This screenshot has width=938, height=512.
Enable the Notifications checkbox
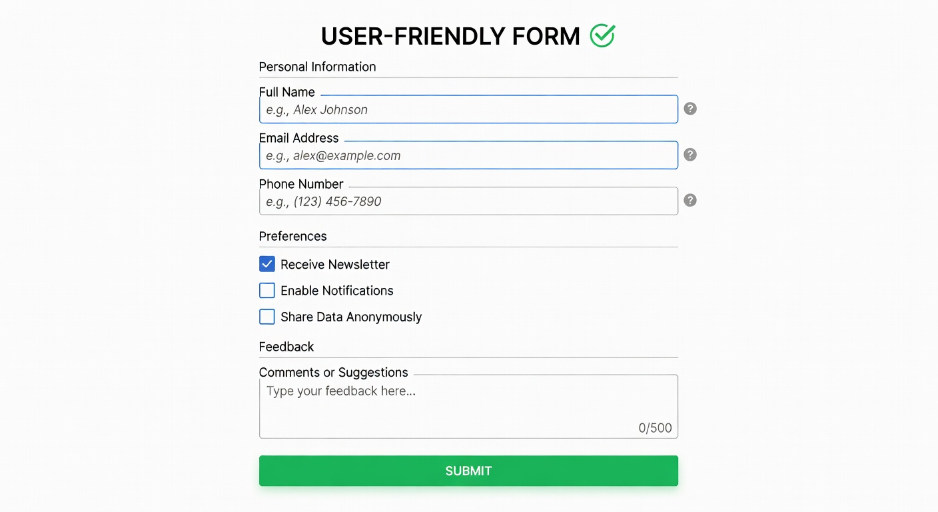pyautogui.click(x=267, y=291)
